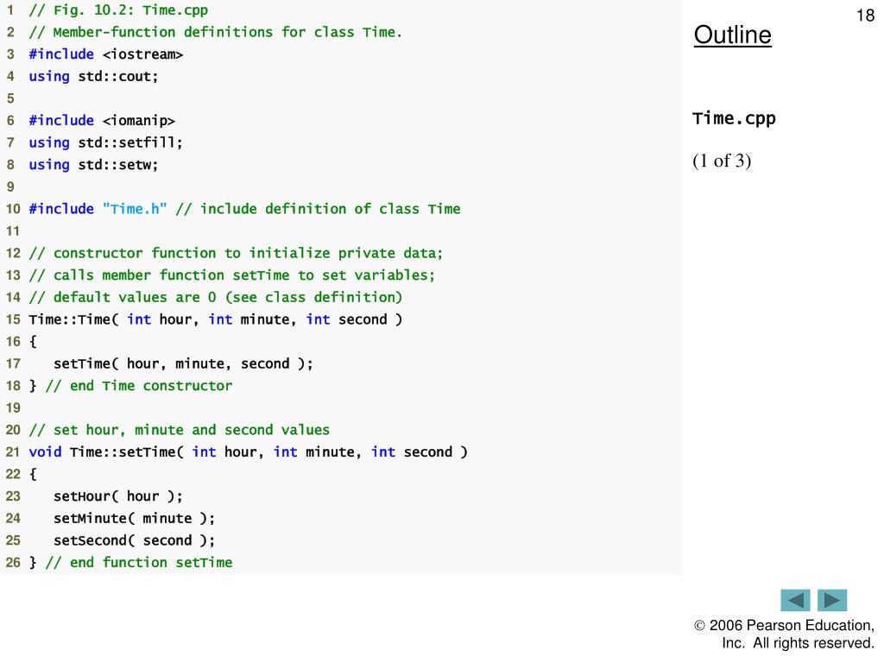This screenshot has width=884, height=663.
Task: Click "setHour( hour );" on line 23
Action: coord(118,496)
